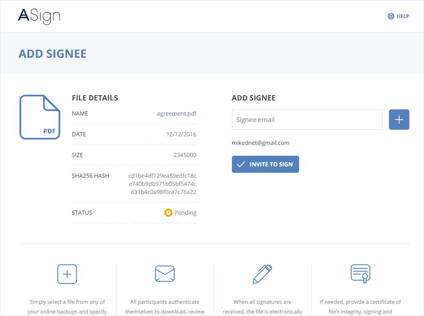Open the agreement.pdf file link
The width and height of the screenshot is (424, 316).
pyautogui.click(x=176, y=114)
